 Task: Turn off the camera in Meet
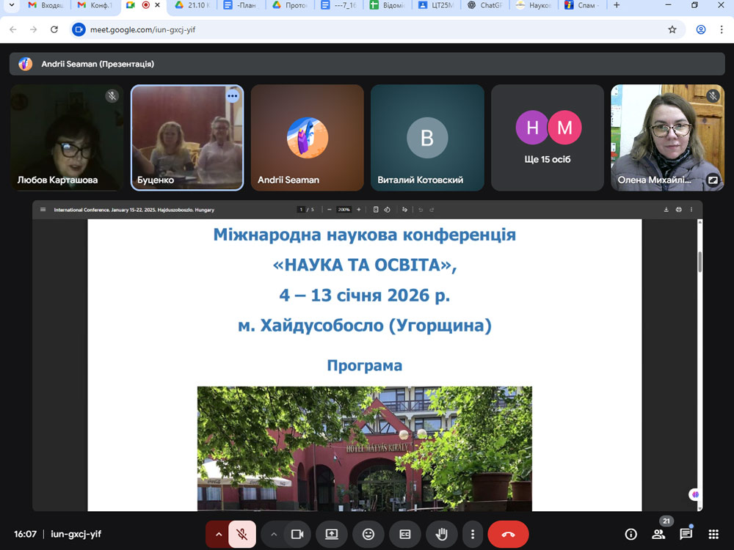point(297,534)
